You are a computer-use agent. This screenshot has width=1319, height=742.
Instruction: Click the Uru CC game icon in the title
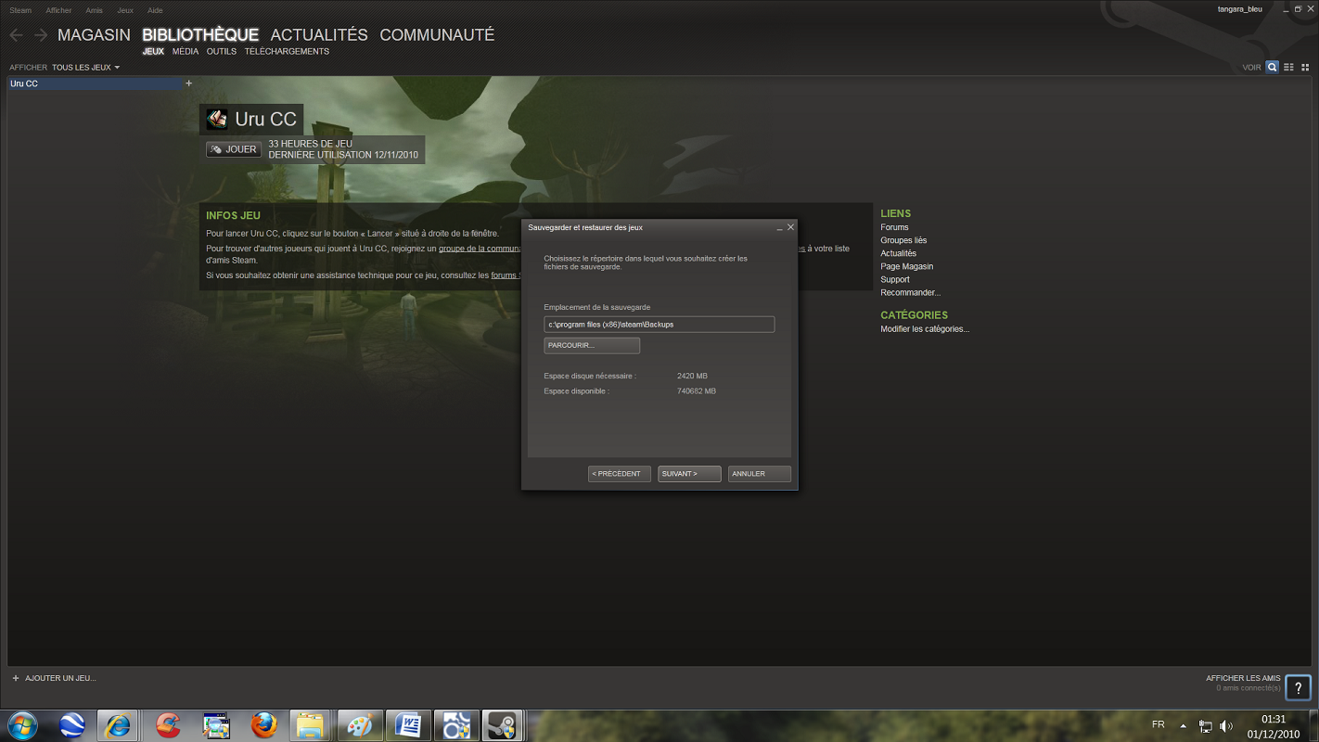[217, 119]
